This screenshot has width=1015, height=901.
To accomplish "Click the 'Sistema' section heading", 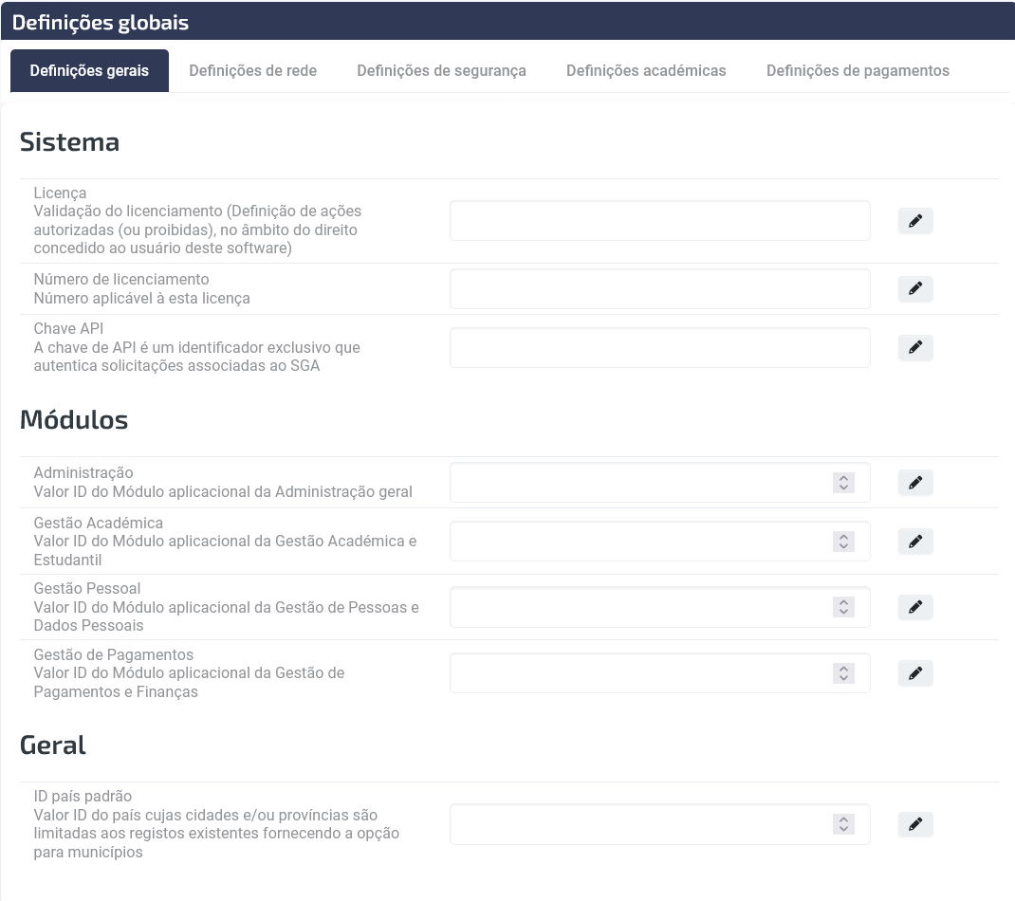I will click(69, 142).
